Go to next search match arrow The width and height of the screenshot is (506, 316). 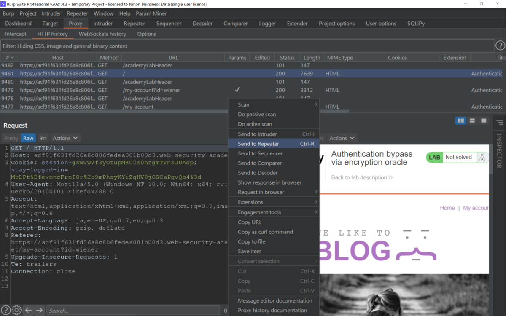tap(39, 310)
